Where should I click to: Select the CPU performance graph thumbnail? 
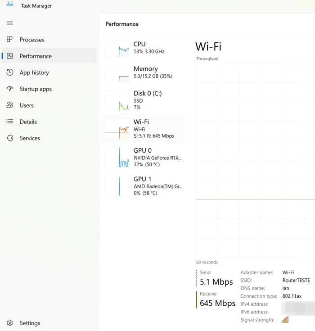pos(117,49)
